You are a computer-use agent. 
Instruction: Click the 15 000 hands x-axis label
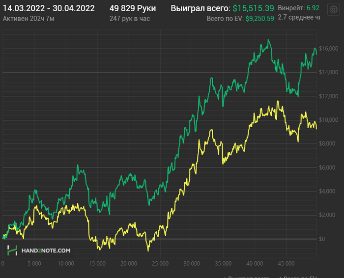pyautogui.click(x=97, y=264)
